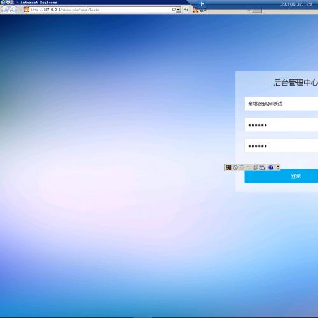Screen dimensions: 318x318
Task: Focus the second masked field above login button
Action: (281, 146)
